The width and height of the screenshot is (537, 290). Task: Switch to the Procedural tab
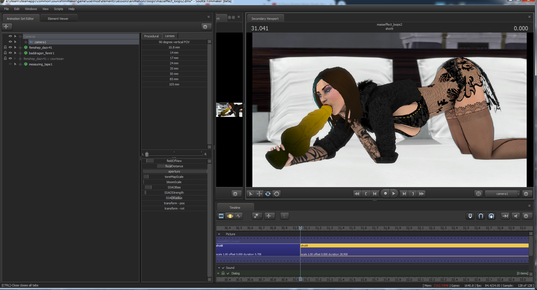(151, 36)
